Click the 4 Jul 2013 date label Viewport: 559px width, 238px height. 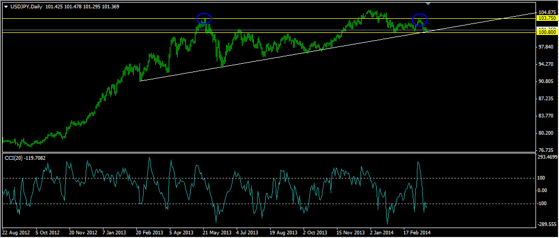(247, 232)
